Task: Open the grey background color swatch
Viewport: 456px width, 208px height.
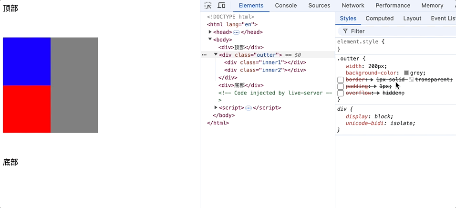Action: point(406,73)
